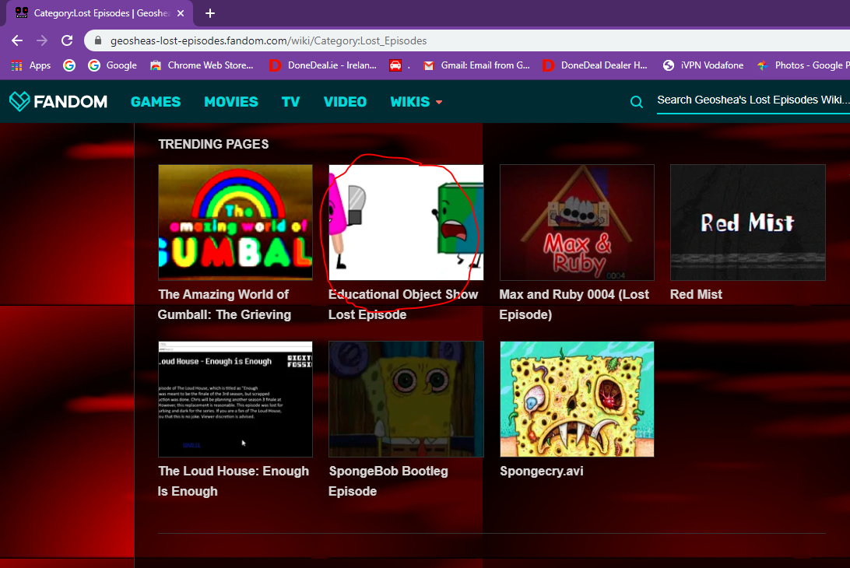Click the TRENDING PAGES heading

click(x=213, y=144)
